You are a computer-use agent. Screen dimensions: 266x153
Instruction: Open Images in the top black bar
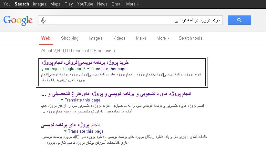tap(39, 4)
